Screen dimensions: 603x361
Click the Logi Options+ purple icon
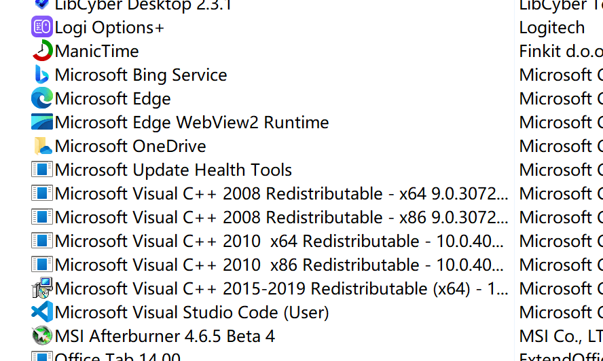(42, 27)
